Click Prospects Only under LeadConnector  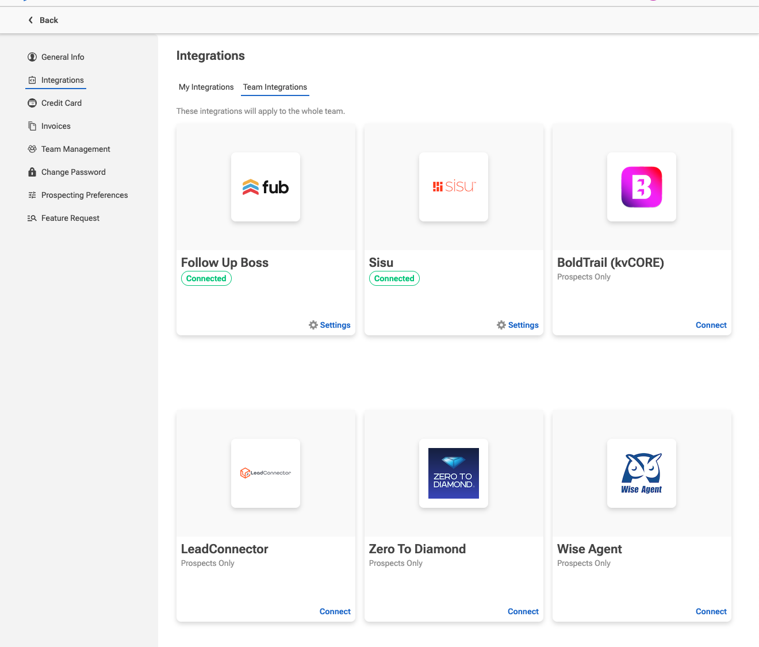(x=208, y=563)
